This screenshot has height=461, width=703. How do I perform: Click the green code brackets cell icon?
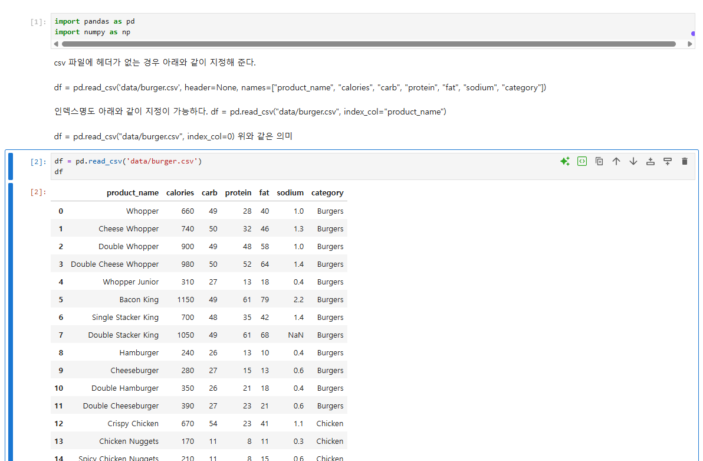tap(582, 161)
